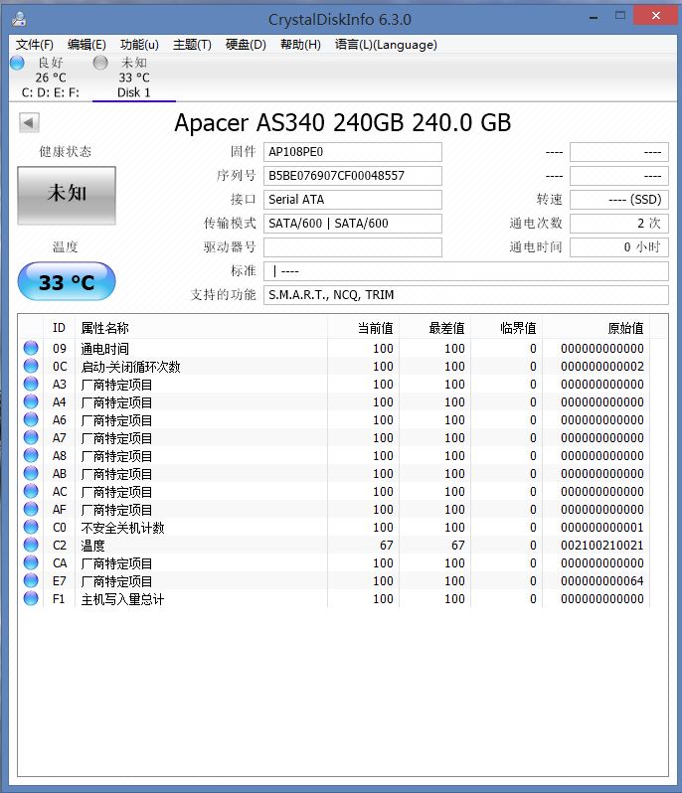Screen dimensions: 682x793
Task: Close the CrystalDiskInfo window
Action: click(656, 15)
